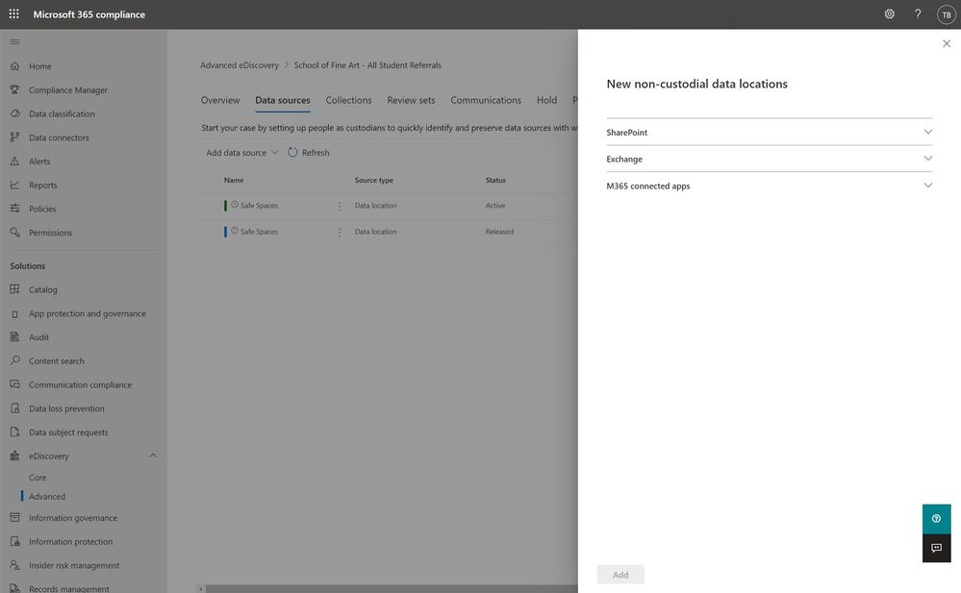Click the teal help widget icon
The width and height of the screenshot is (961, 593).
click(937, 519)
